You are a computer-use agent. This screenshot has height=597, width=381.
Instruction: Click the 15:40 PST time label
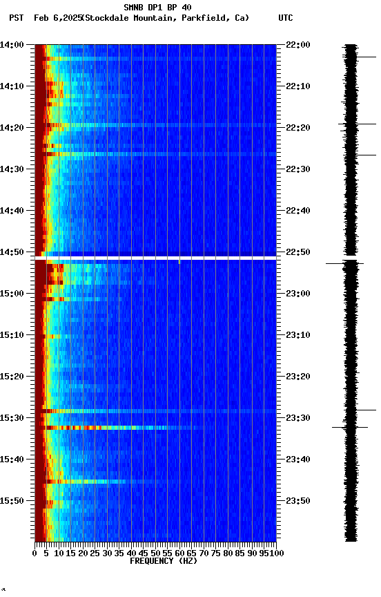(12, 459)
